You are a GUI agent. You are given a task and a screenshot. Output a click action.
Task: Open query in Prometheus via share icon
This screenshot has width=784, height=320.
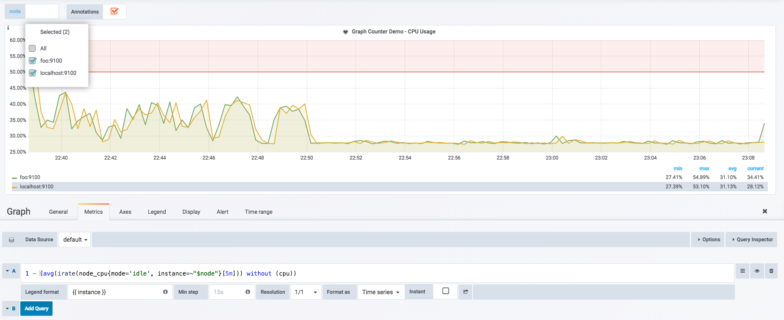coord(465,292)
